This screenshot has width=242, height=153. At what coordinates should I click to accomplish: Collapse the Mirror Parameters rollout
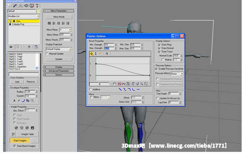[x=59, y=11]
